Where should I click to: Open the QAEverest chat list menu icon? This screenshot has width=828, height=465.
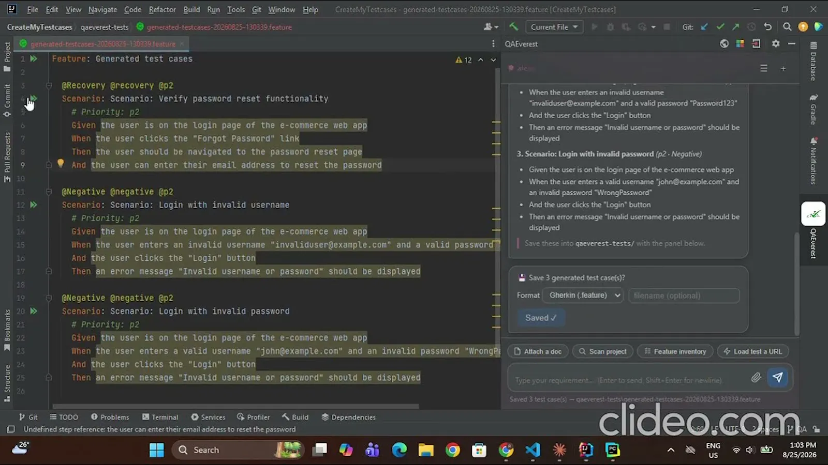764,68
